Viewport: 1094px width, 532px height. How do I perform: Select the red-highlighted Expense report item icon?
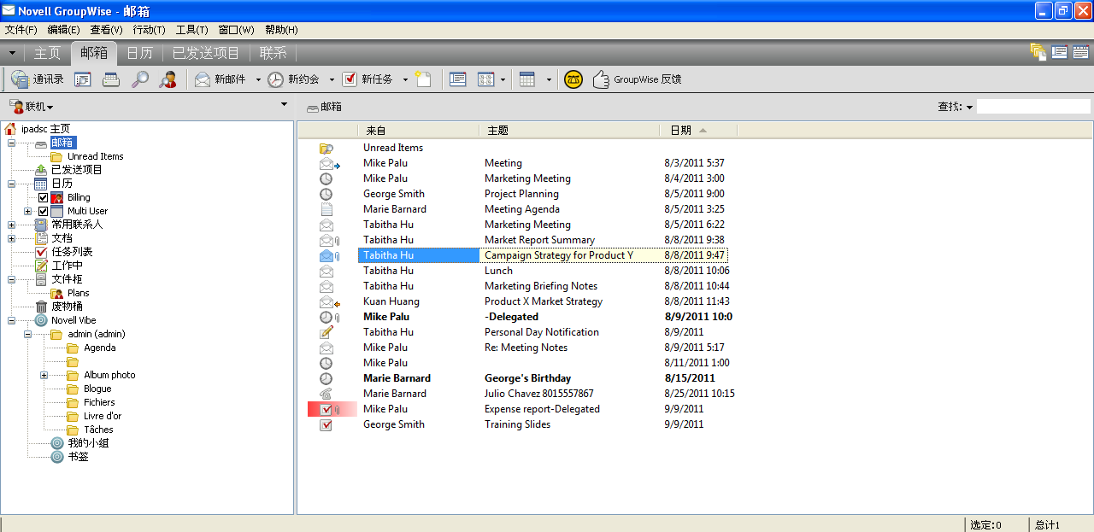coord(326,409)
